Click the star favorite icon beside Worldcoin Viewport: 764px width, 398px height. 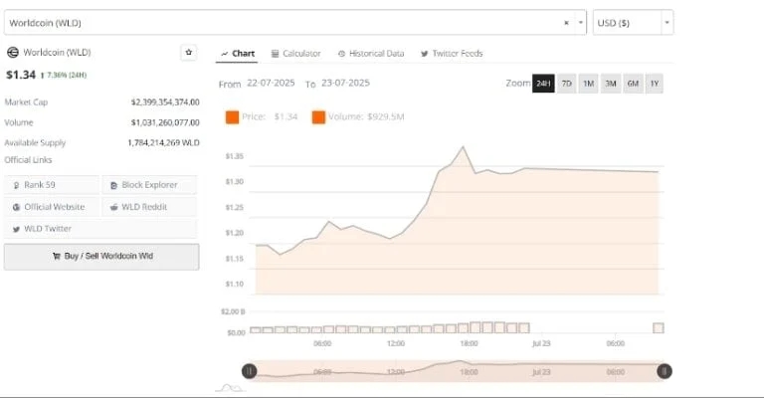click(x=189, y=53)
